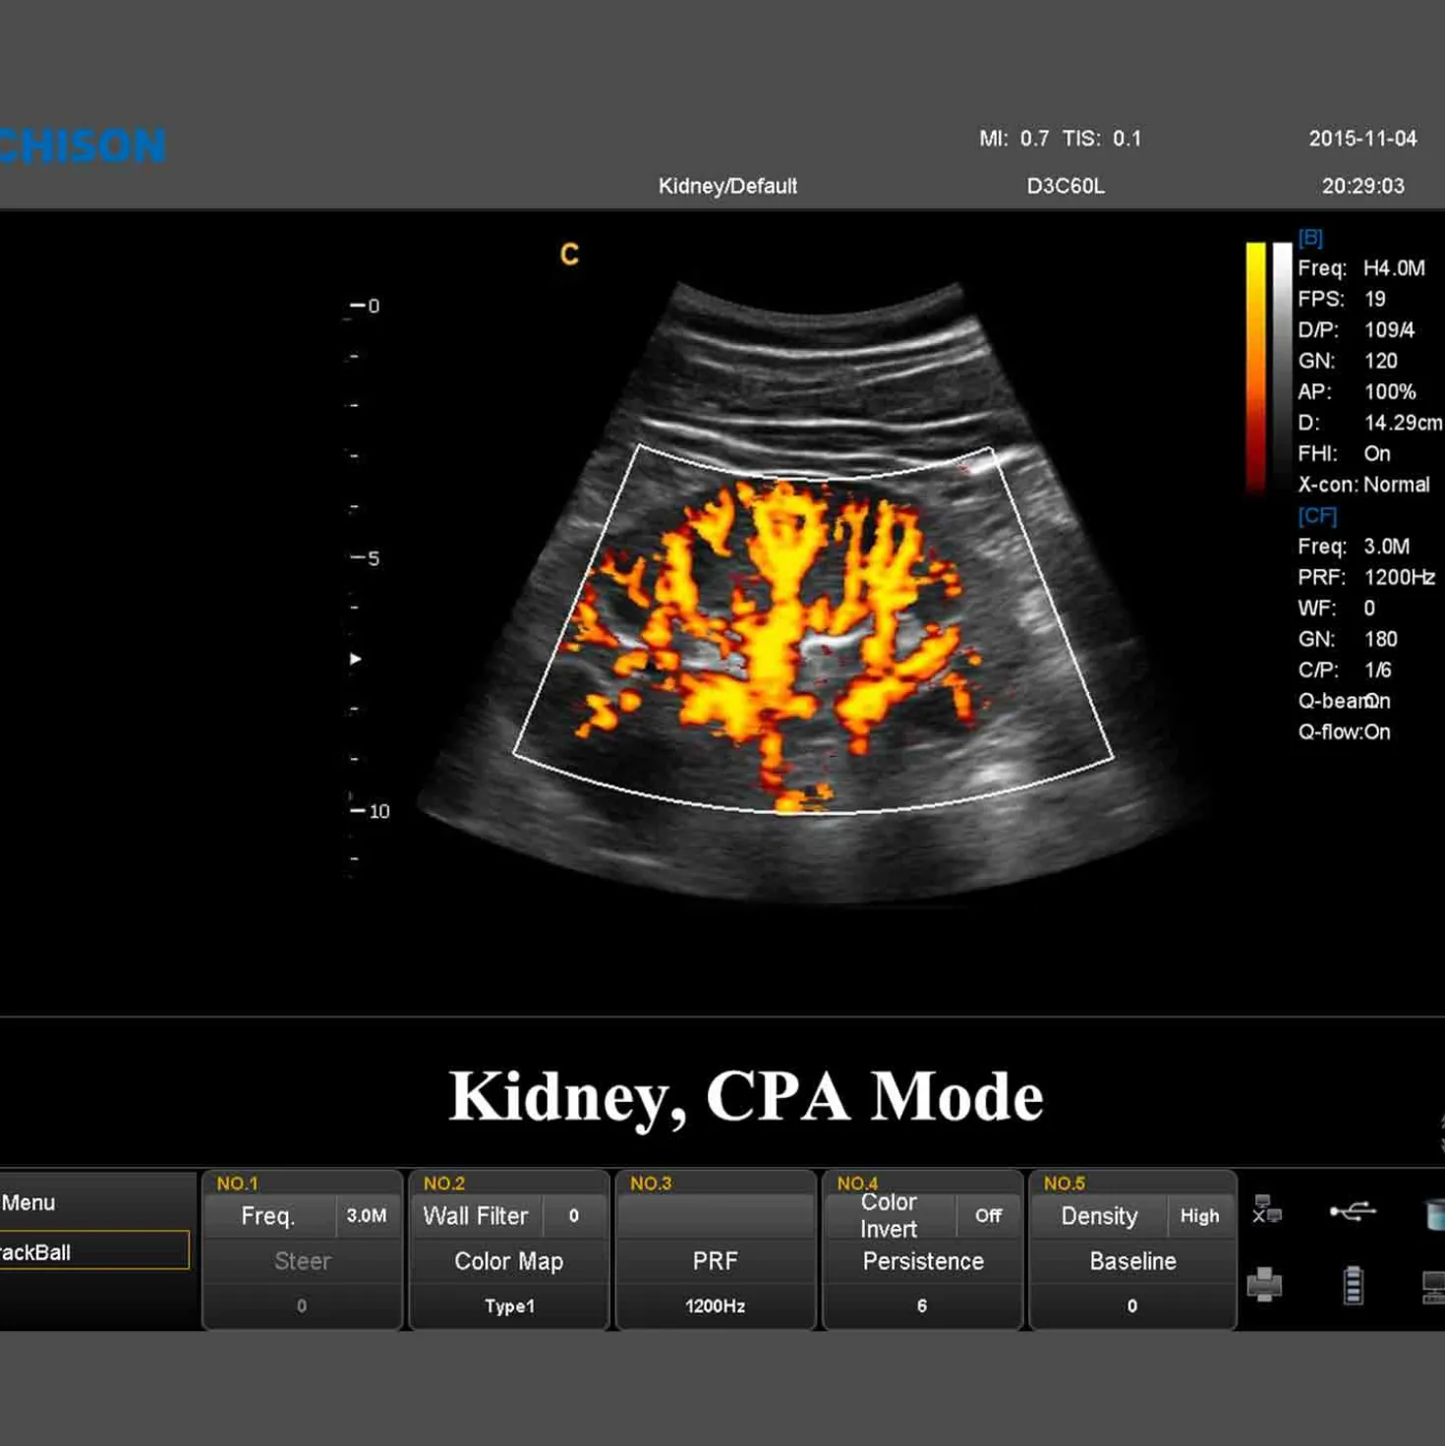This screenshot has height=1446, width=1445.
Task: Click the grayscale map bar
Action: pyautogui.click(x=1282, y=367)
